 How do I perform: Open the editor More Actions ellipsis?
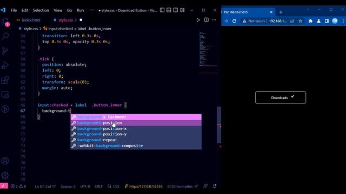[x=214, y=20]
